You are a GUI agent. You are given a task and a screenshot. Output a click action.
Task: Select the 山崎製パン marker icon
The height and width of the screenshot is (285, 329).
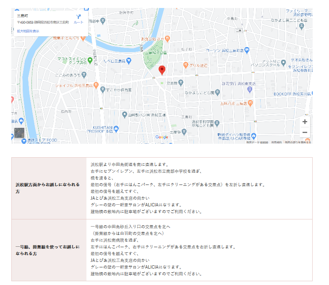[125, 115]
